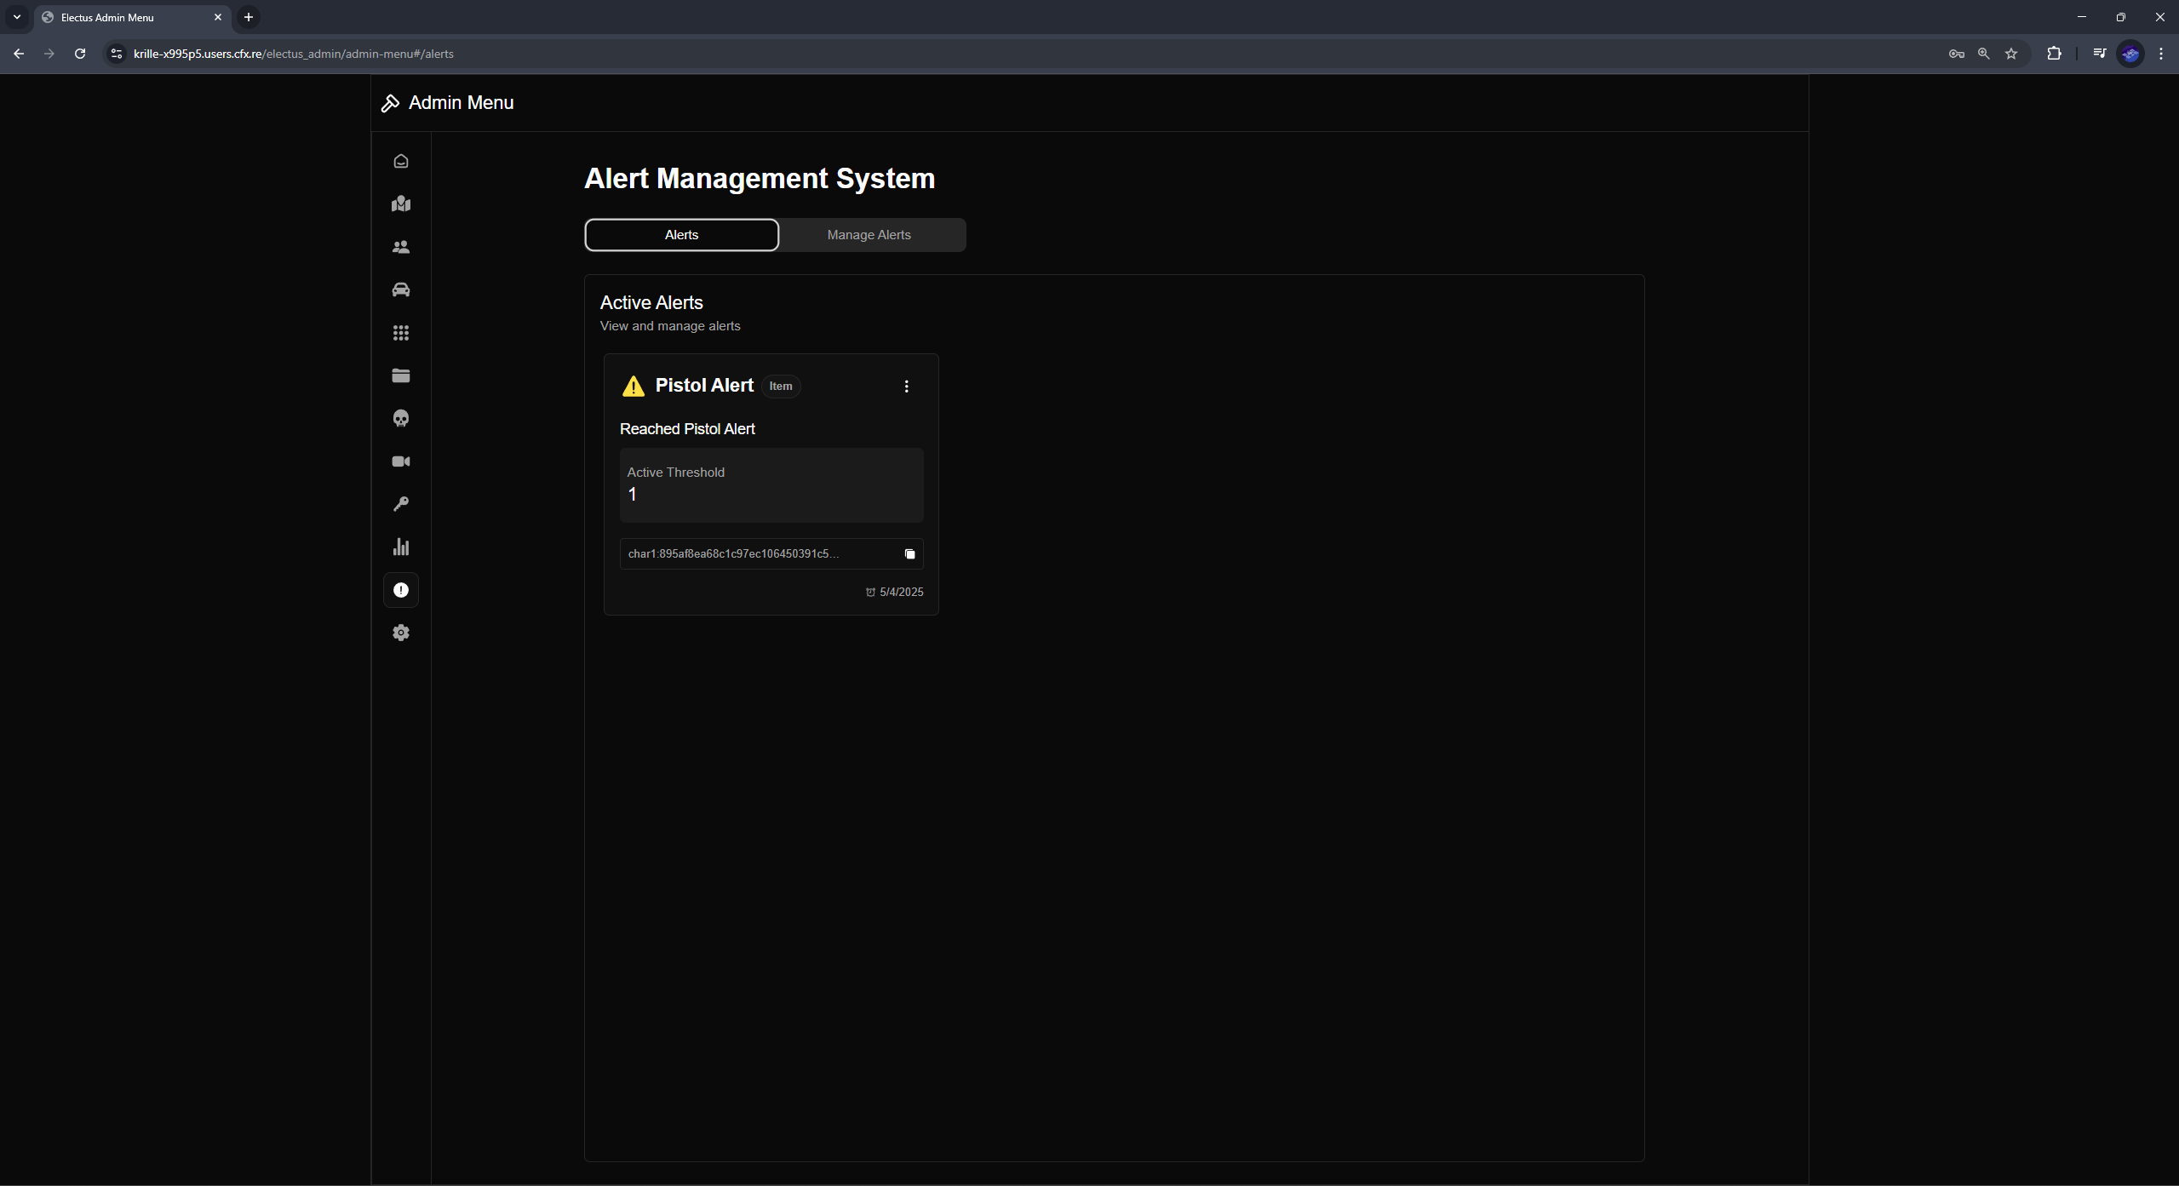The image size is (2179, 1186).
Task: Open the Pistol Alert options menu
Action: (906, 387)
